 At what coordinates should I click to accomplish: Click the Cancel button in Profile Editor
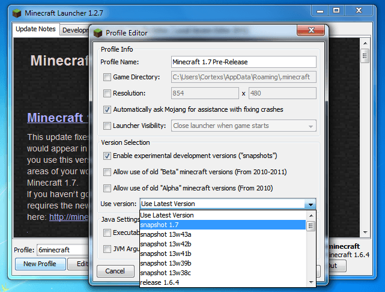pyautogui.click(x=115, y=271)
